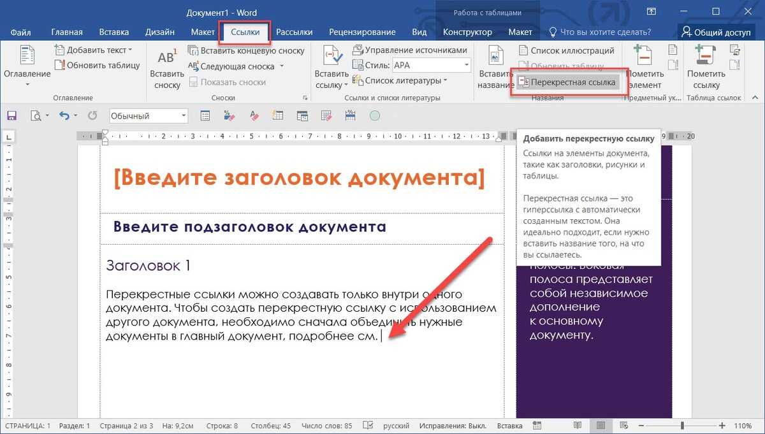The width and height of the screenshot is (765, 434).
Task: Expand the Undo history dropdown arrow
Action: [75, 116]
